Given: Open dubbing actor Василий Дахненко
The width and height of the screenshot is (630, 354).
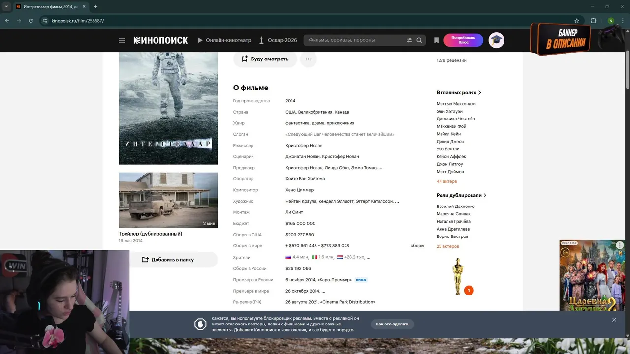Looking at the screenshot, I should tap(456, 206).
